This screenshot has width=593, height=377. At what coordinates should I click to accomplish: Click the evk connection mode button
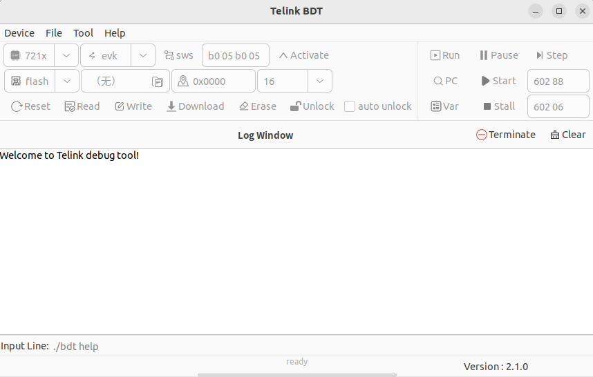pyautogui.click(x=106, y=55)
